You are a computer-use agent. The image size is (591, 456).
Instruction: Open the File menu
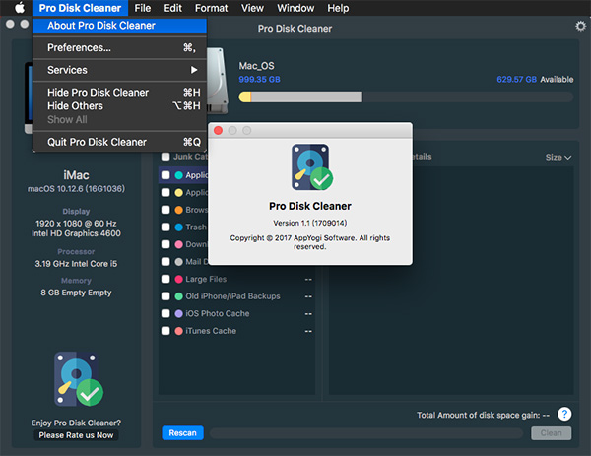pyautogui.click(x=143, y=8)
